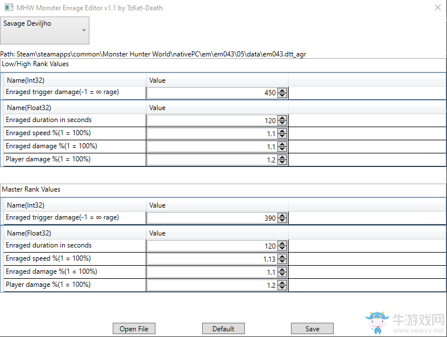Click Master Rank player damage field showing 1.2

click(212, 286)
